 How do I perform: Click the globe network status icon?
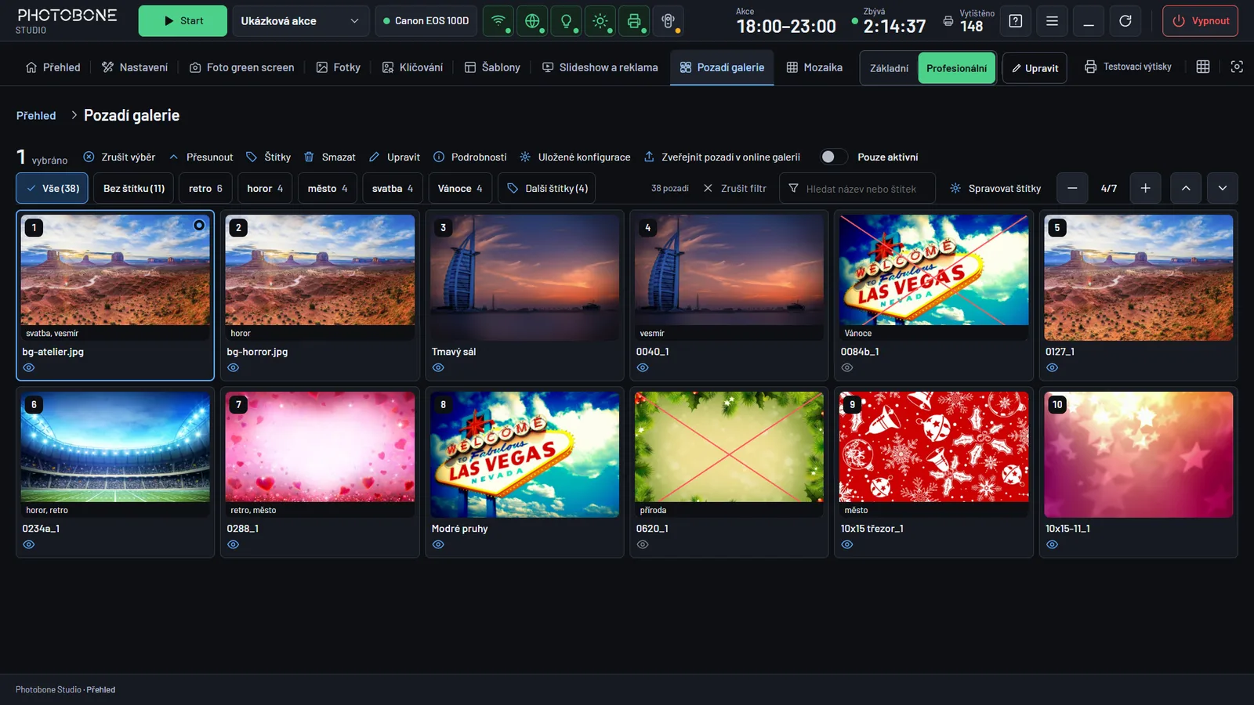532,21
